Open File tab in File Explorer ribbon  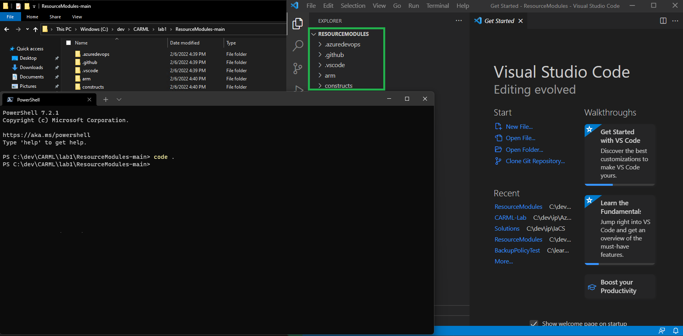coord(10,17)
